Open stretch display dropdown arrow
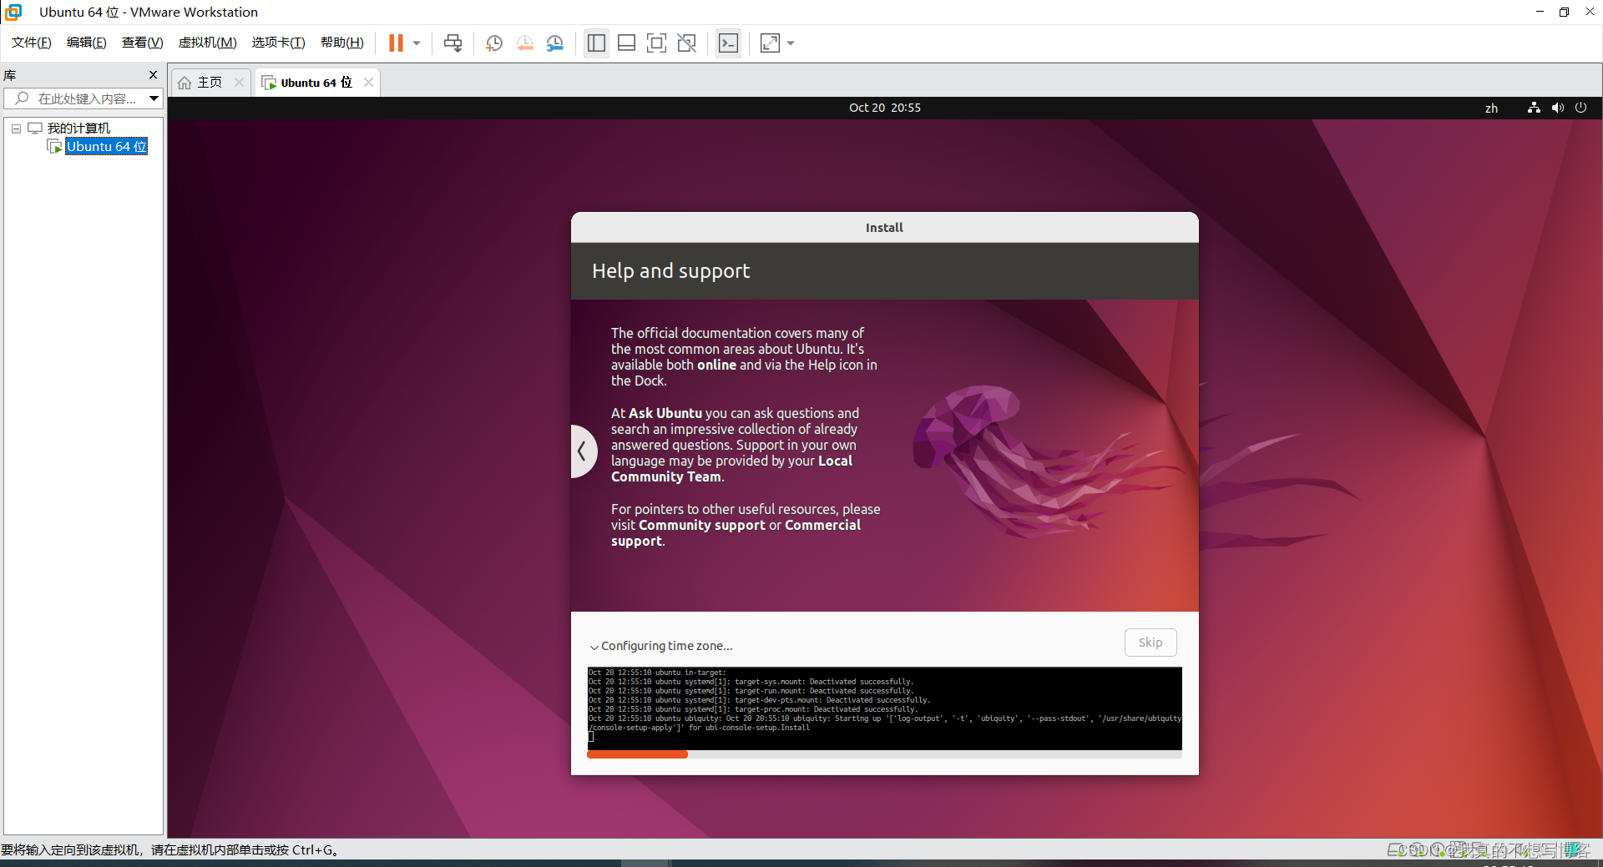Screen dimensions: 1603x867 click(x=791, y=43)
